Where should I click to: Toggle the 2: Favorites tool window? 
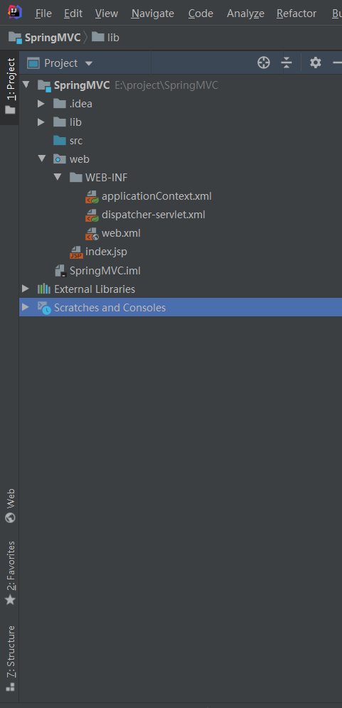click(x=10, y=572)
